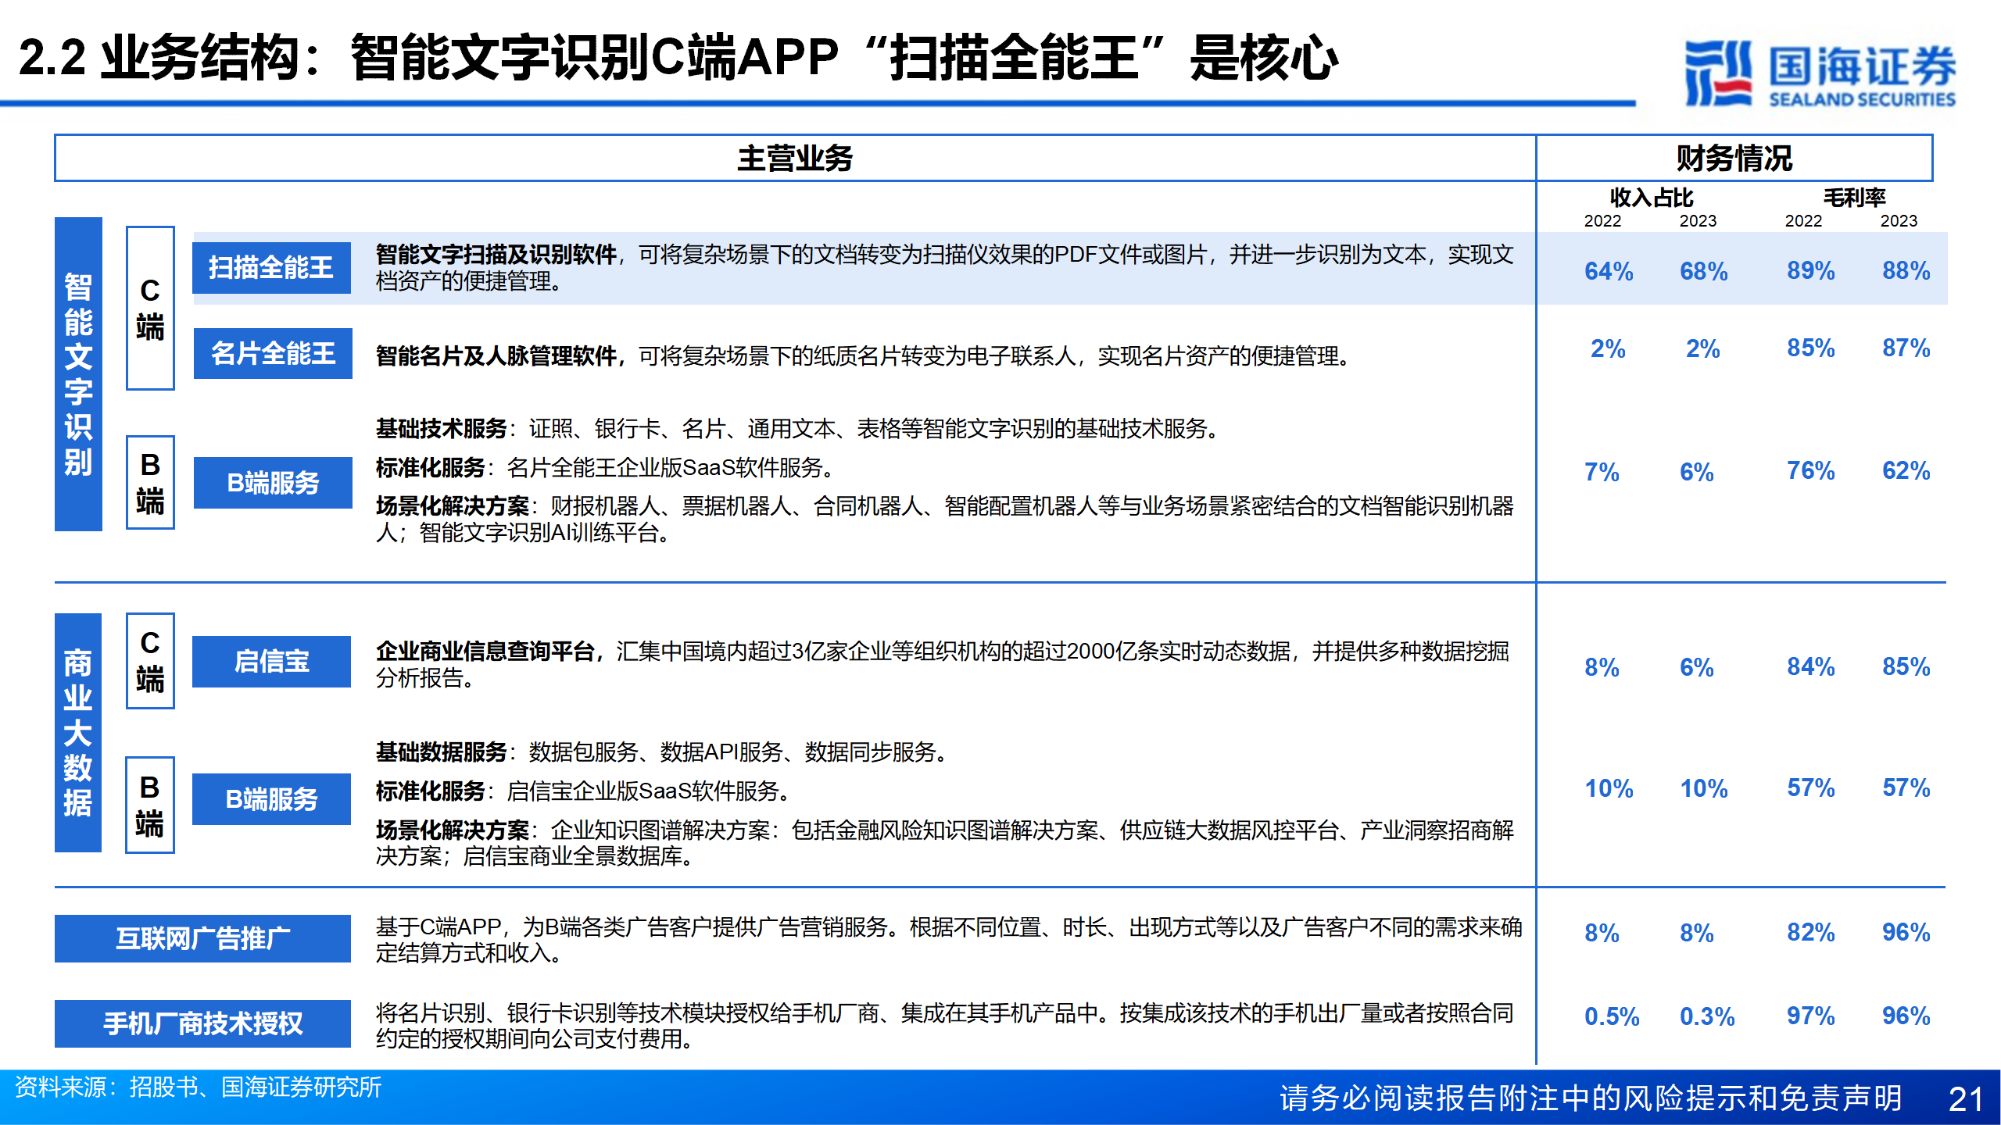
Task: Click the slide title 2.2 业务结构
Action: coord(678,57)
